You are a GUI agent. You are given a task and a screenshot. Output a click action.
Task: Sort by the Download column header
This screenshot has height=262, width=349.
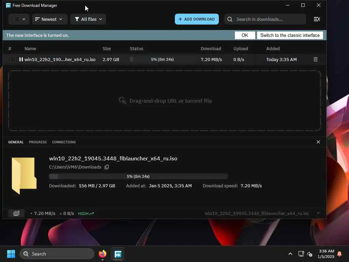[211, 48]
